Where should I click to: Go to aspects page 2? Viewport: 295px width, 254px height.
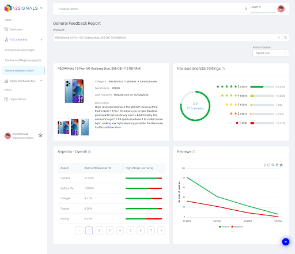pyautogui.click(x=99, y=230)
